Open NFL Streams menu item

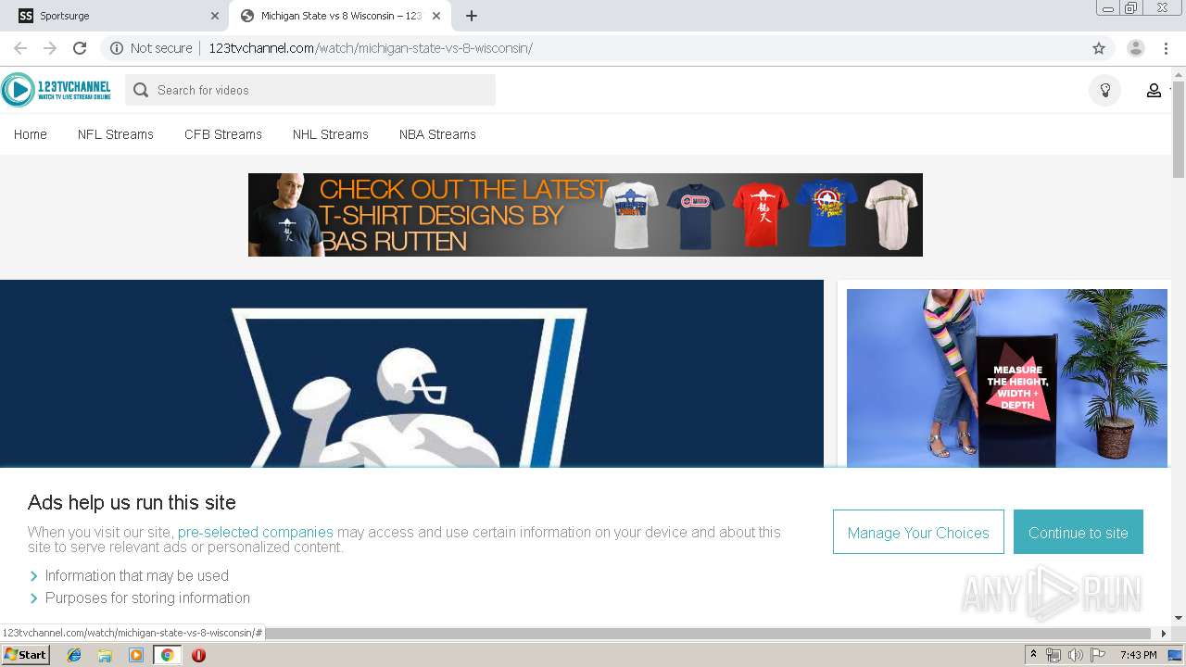[116, 134]
